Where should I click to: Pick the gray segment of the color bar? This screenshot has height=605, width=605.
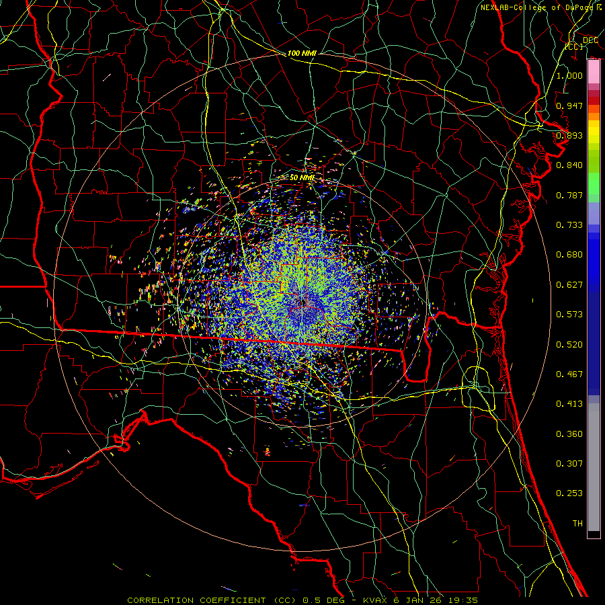click(594, 467)
